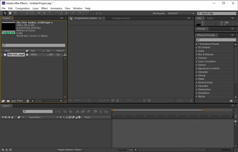Click the shy layer switch column header
Viewport: 238px width, 152px height.
tap(57, 117)
